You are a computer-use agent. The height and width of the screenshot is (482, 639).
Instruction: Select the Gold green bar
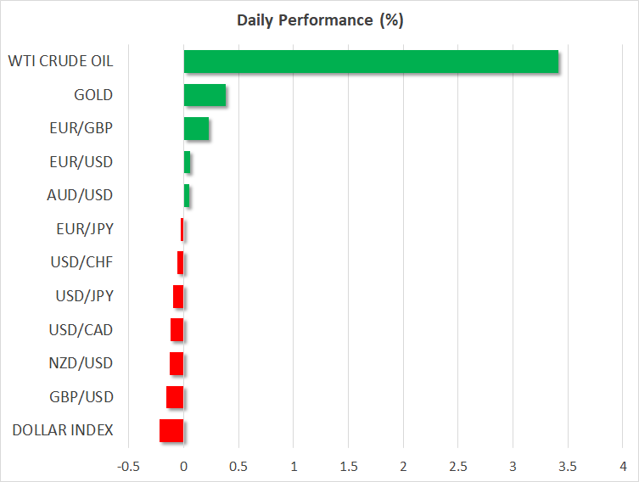coord(205,95)
